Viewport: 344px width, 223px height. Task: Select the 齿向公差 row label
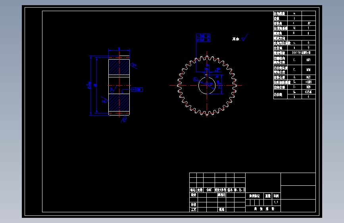click(279, 87)
